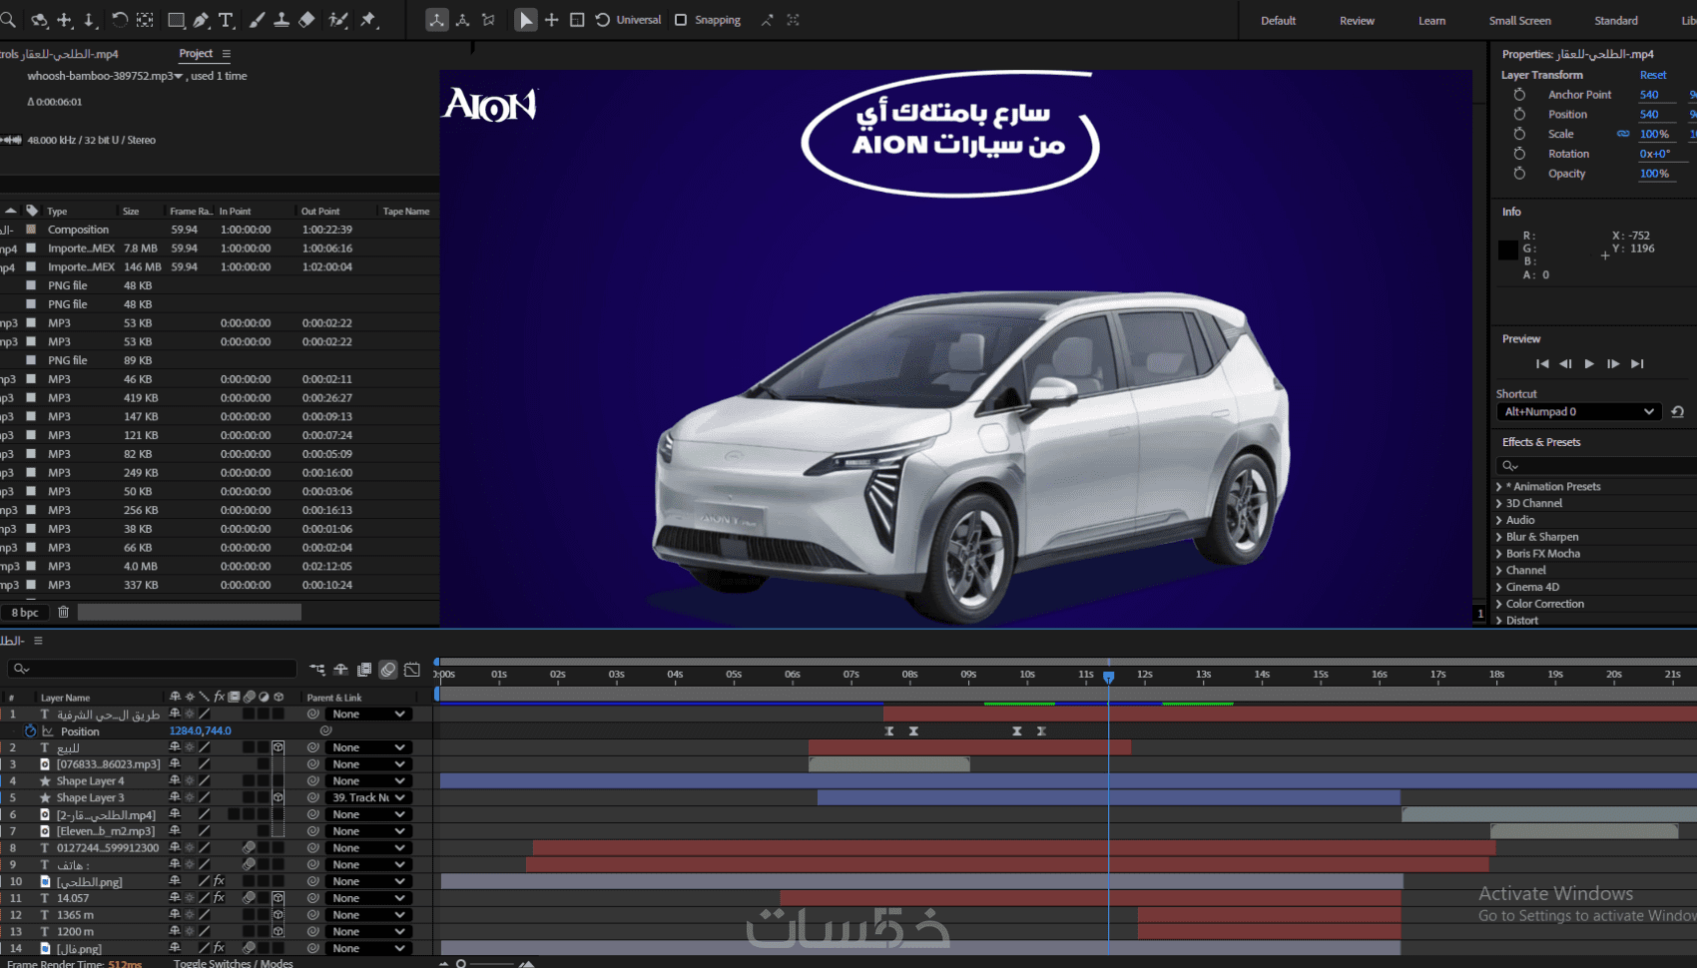Screen dimensions: 1697x968
Task: Select the Clone Stamp tool
Action: (x=282, y=20)
